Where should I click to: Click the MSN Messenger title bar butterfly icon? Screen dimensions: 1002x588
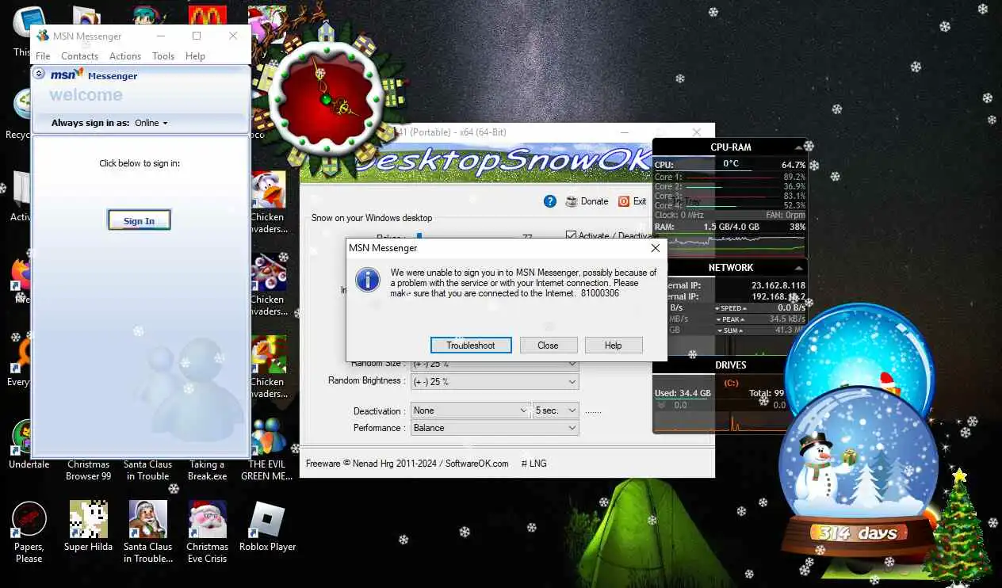point(43,36)
